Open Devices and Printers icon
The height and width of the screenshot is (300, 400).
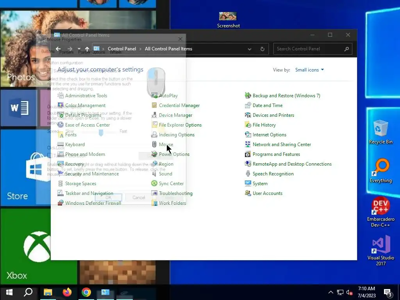pos(248,115)
